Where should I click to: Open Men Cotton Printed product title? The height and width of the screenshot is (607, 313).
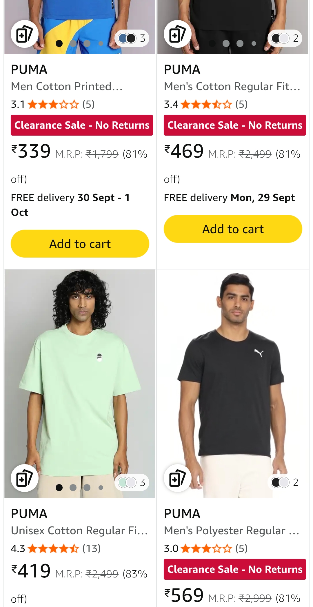pos(67,86)
